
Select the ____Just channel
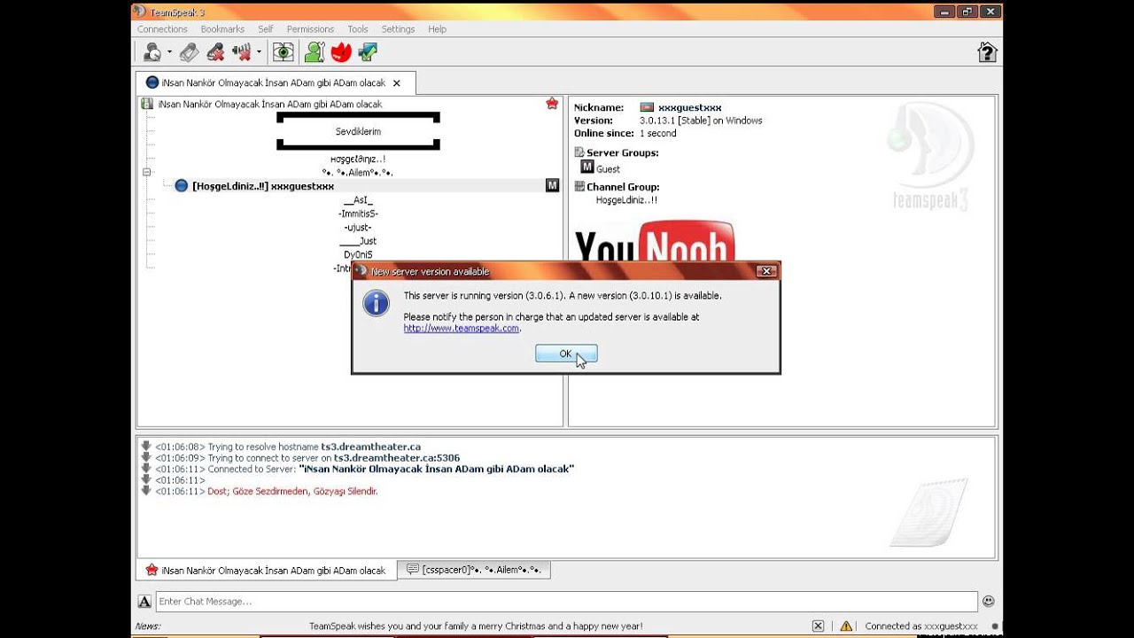(x=358, y=241)
